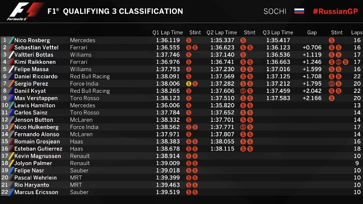Click the Gap column header
The width and height of the screenshot is (363, 204).
[312, 33]
